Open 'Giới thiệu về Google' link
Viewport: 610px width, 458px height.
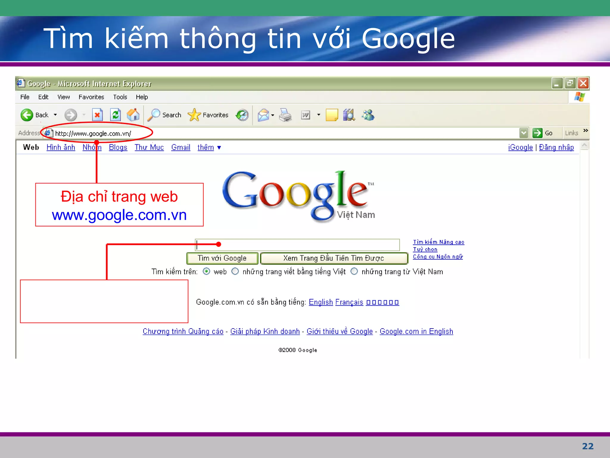(340, 331)
